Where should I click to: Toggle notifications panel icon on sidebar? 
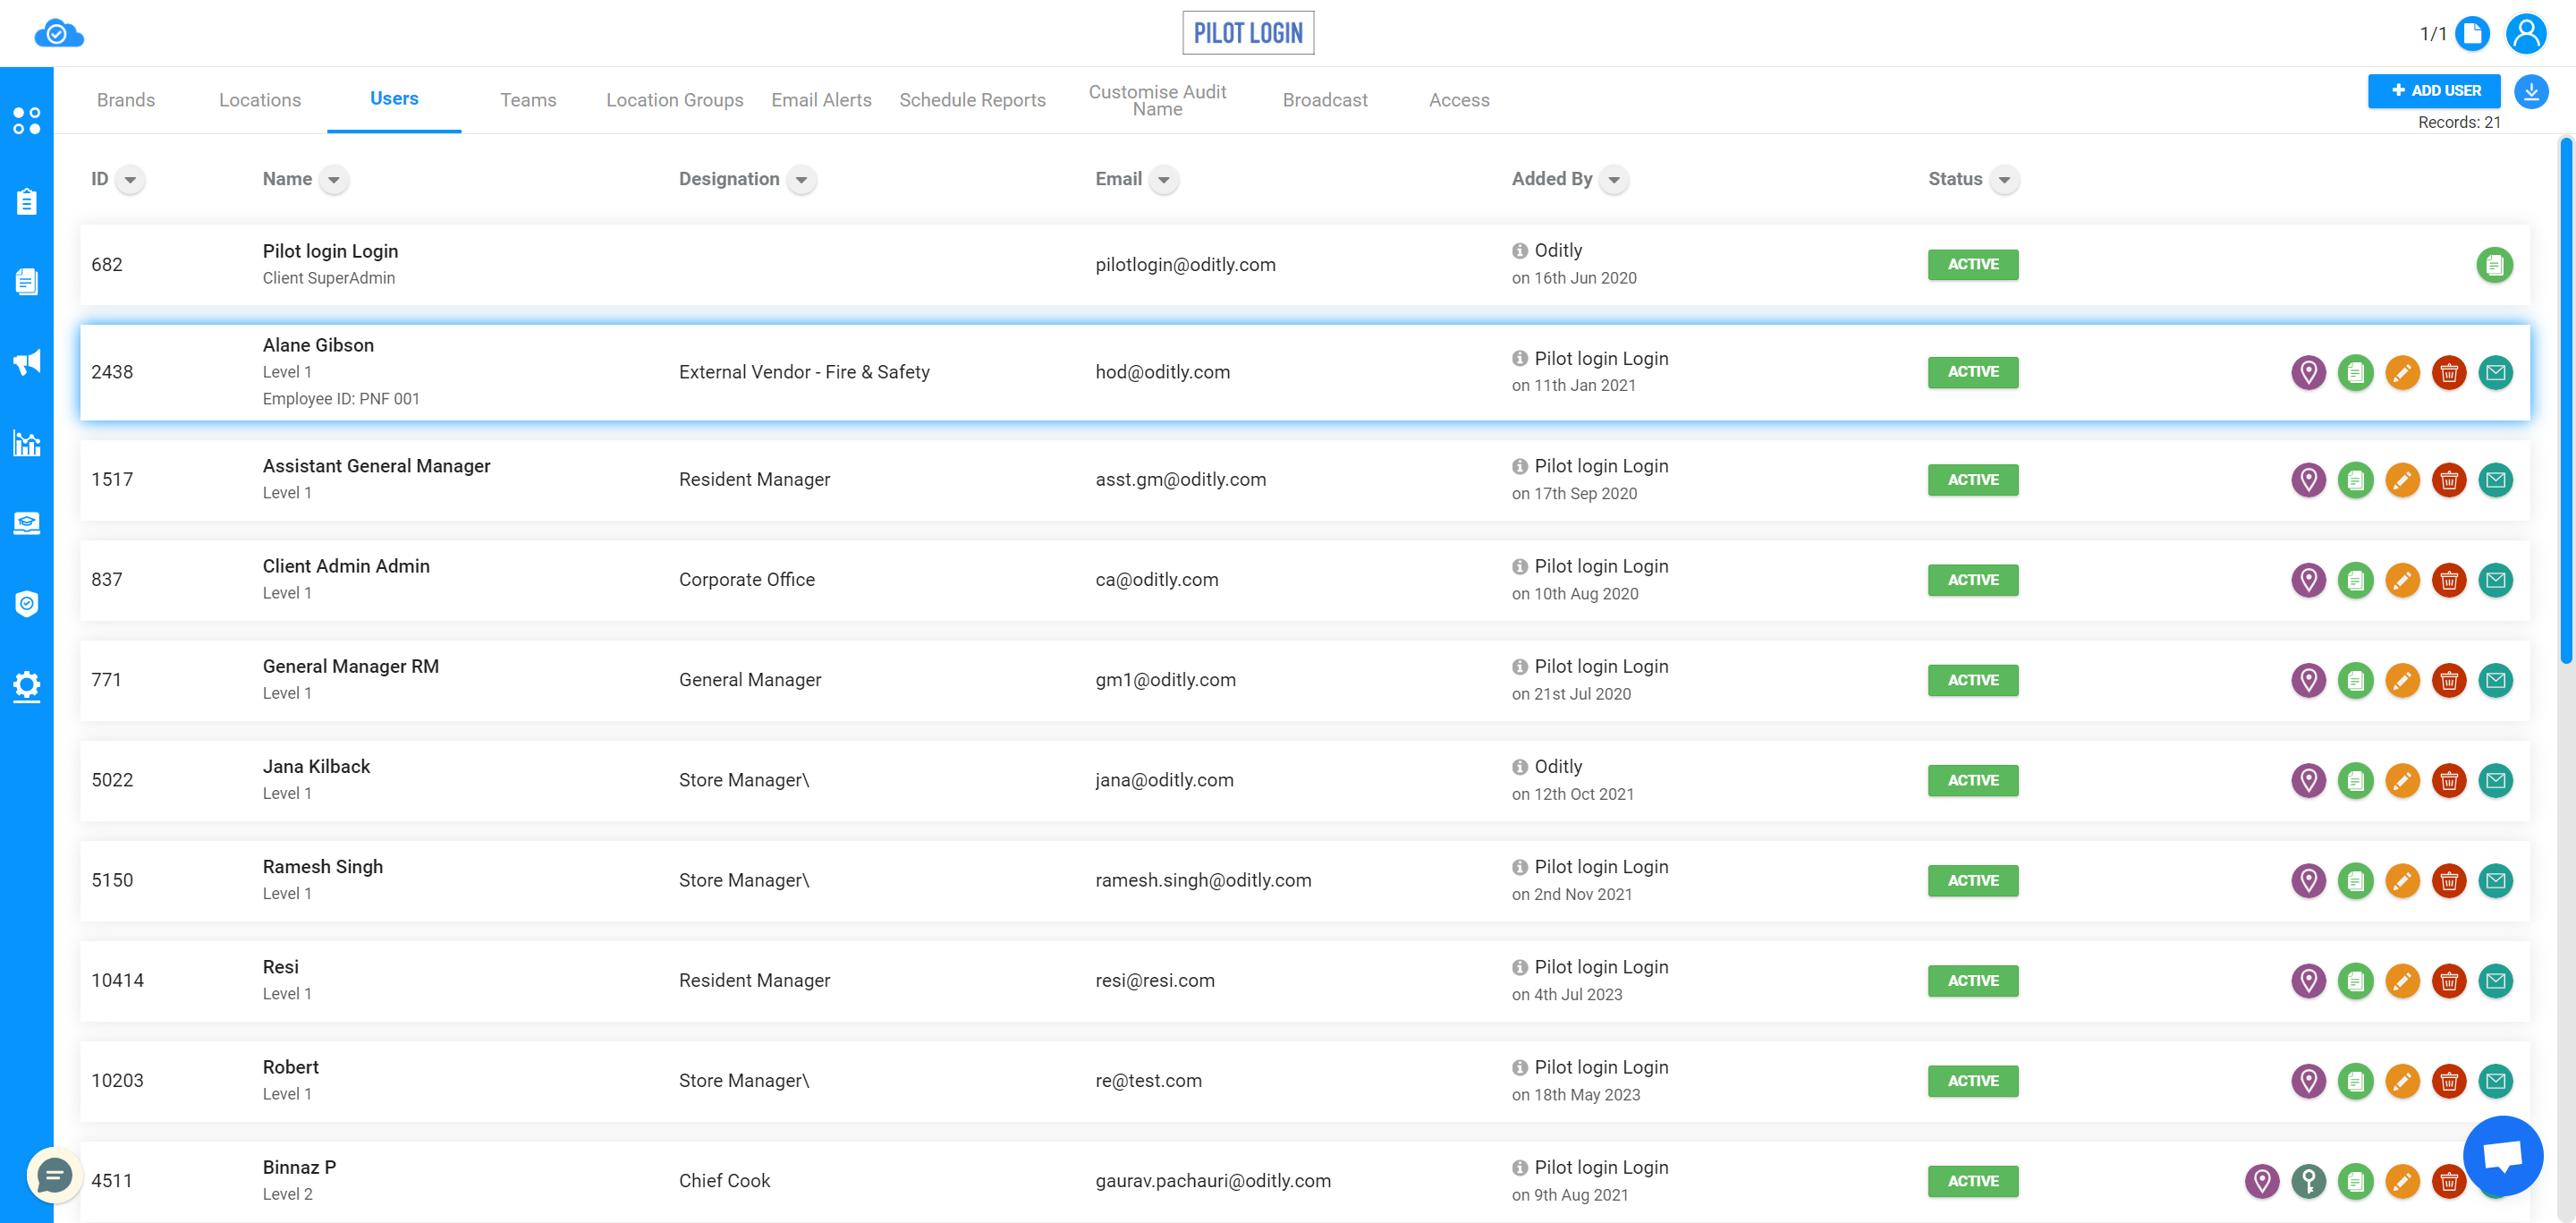[28, 361]
